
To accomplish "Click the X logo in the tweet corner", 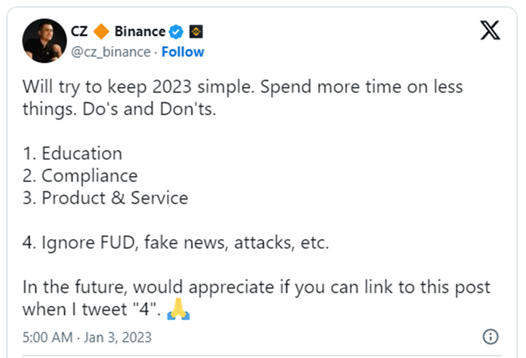I will 490,29.
